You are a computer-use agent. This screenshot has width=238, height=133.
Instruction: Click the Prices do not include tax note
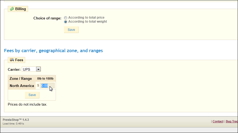pyautogui.click(x=28, y=105)
